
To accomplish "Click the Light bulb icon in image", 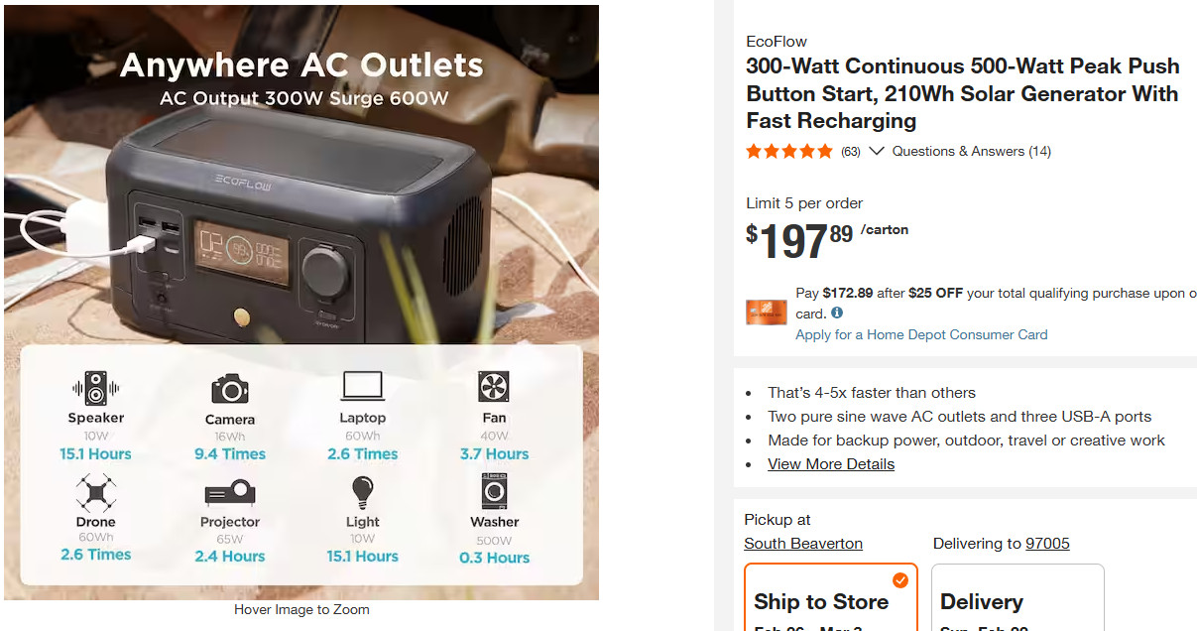I will [x=362, y=492].
